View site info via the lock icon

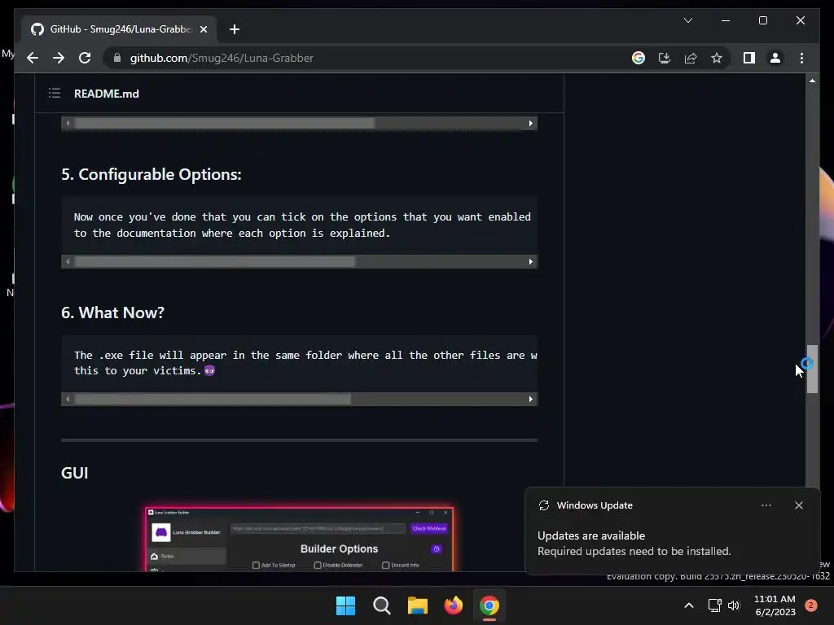coord(117,58)
